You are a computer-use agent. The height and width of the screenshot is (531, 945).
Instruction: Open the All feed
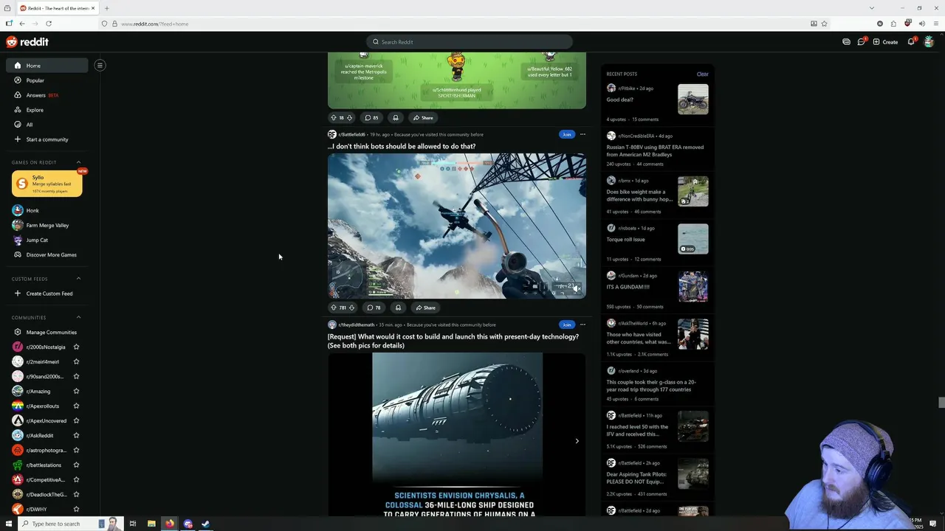pos(47,125)
